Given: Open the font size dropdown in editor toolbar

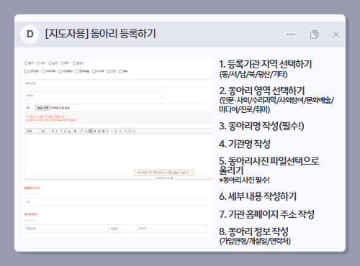Looking at the screenshot, I should pyautogui.click(x=45, y=131).
